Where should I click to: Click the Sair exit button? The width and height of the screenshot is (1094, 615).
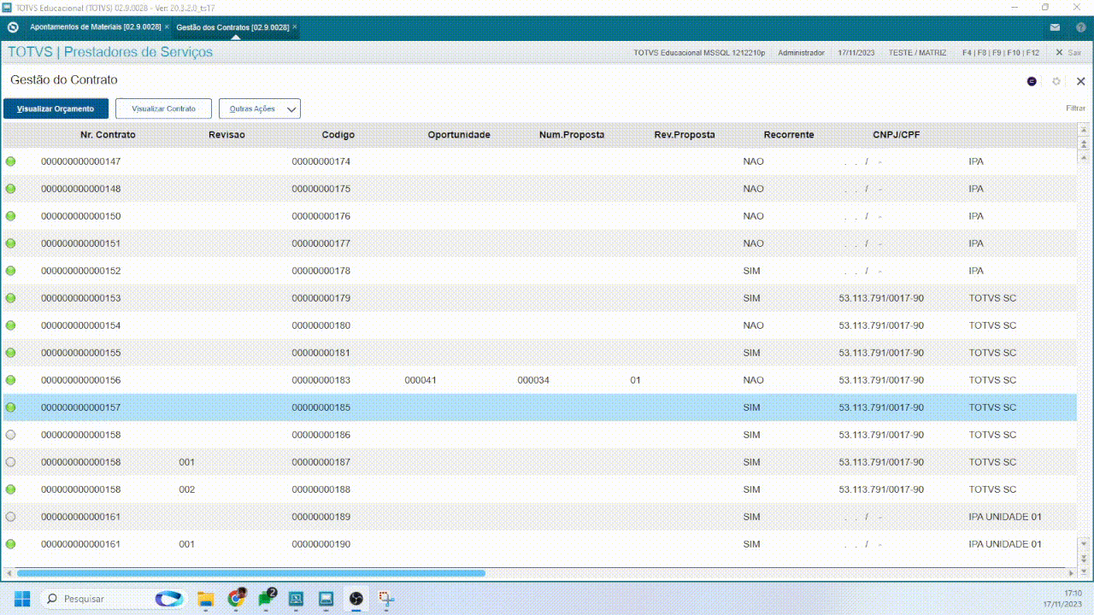point(1069,53)
